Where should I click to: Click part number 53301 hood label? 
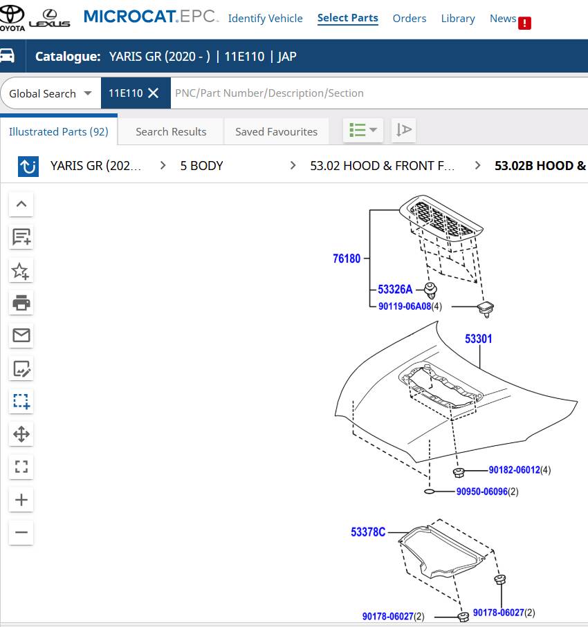pos(479,339)
